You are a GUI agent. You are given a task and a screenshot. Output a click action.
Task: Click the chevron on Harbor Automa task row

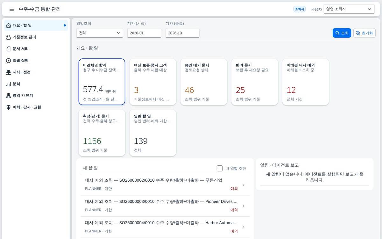[x=244, y=227]
